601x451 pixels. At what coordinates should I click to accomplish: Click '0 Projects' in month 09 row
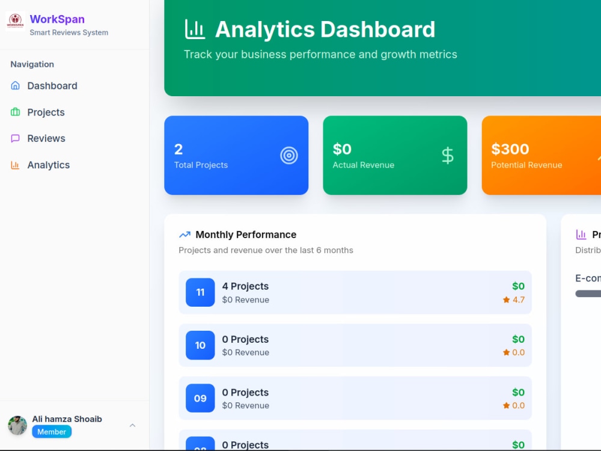point(245,392)
